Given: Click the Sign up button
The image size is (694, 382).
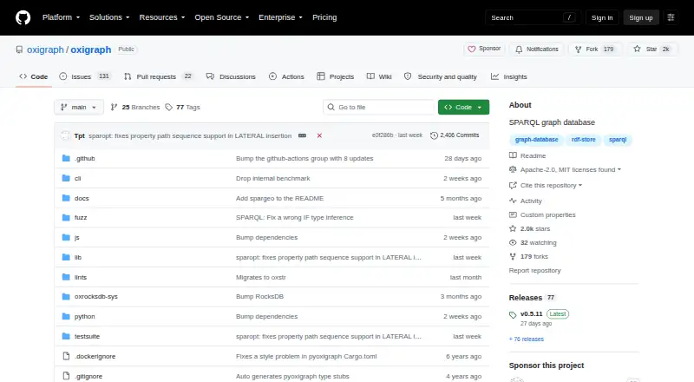Looking at the screenshot, I should coord(641,17).
